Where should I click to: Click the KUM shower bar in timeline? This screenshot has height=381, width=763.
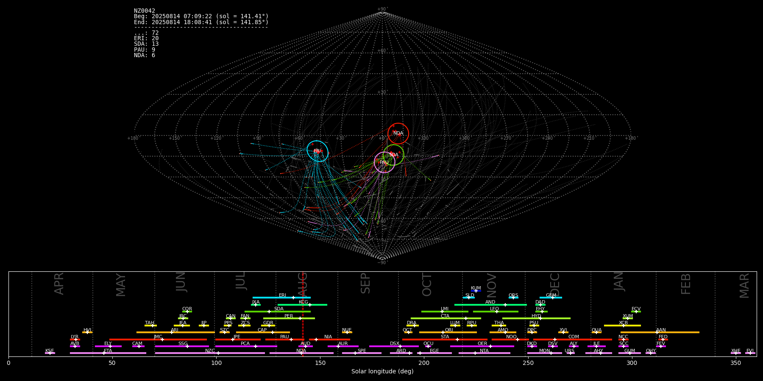click(476, 291)
